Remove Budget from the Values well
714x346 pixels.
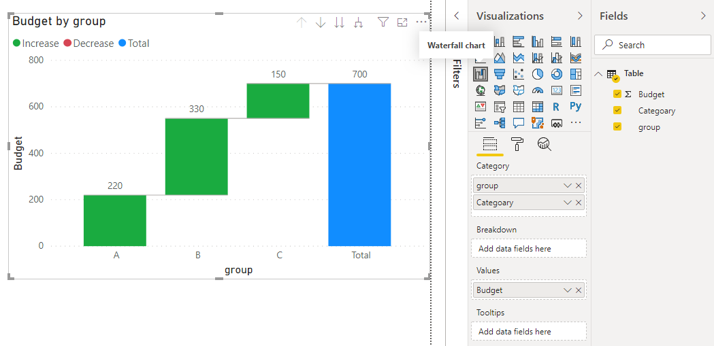(x=579, y=290)
